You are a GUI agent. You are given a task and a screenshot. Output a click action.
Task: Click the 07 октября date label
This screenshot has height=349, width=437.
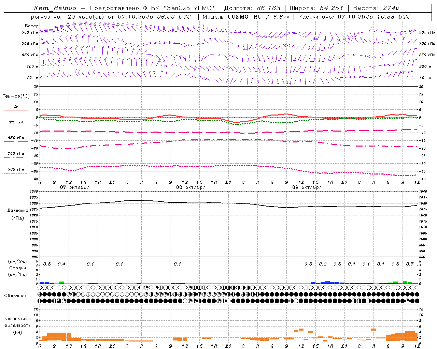pos(75,187)
